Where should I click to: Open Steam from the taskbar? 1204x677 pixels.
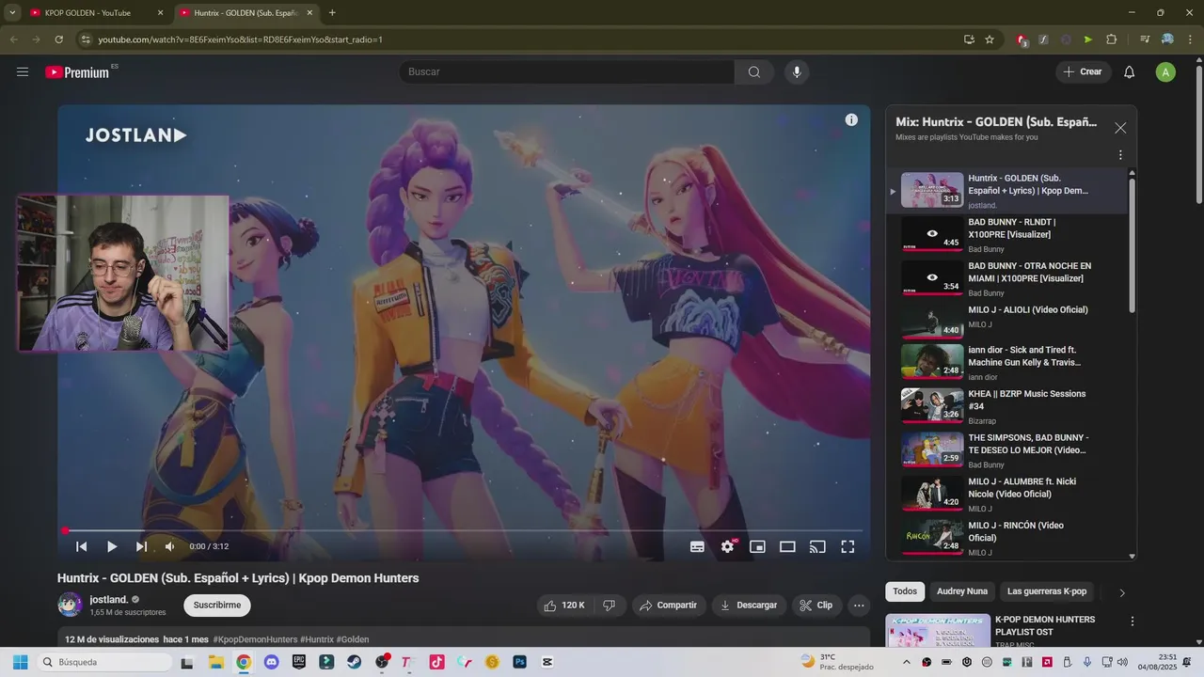pos(354,662)
